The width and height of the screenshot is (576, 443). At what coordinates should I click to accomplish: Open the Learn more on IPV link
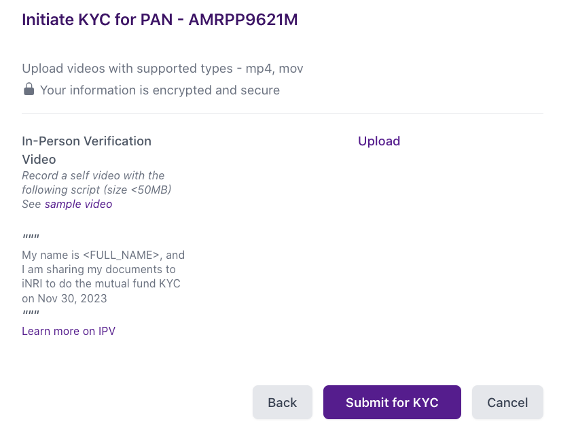(69, 332)
